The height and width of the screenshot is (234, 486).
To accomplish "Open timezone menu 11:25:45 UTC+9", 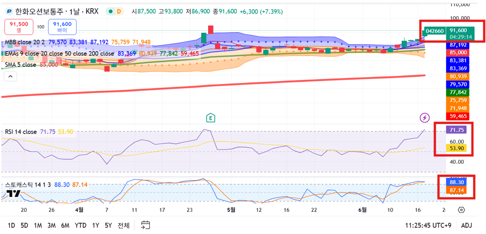I will [429, 225].
